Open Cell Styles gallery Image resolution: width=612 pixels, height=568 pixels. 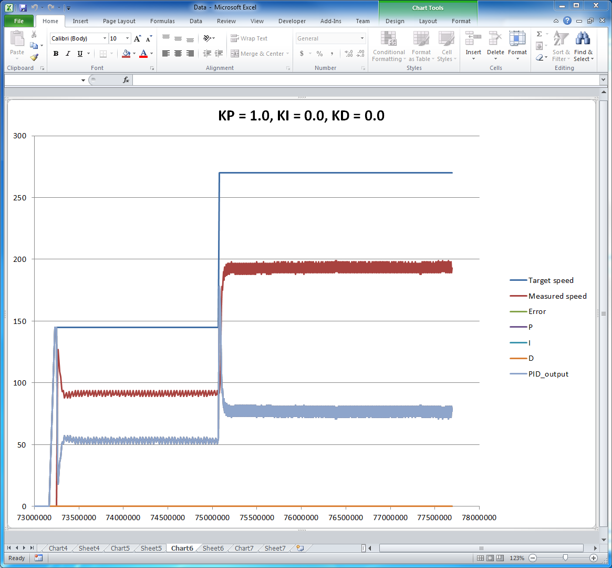coord(447,46)
